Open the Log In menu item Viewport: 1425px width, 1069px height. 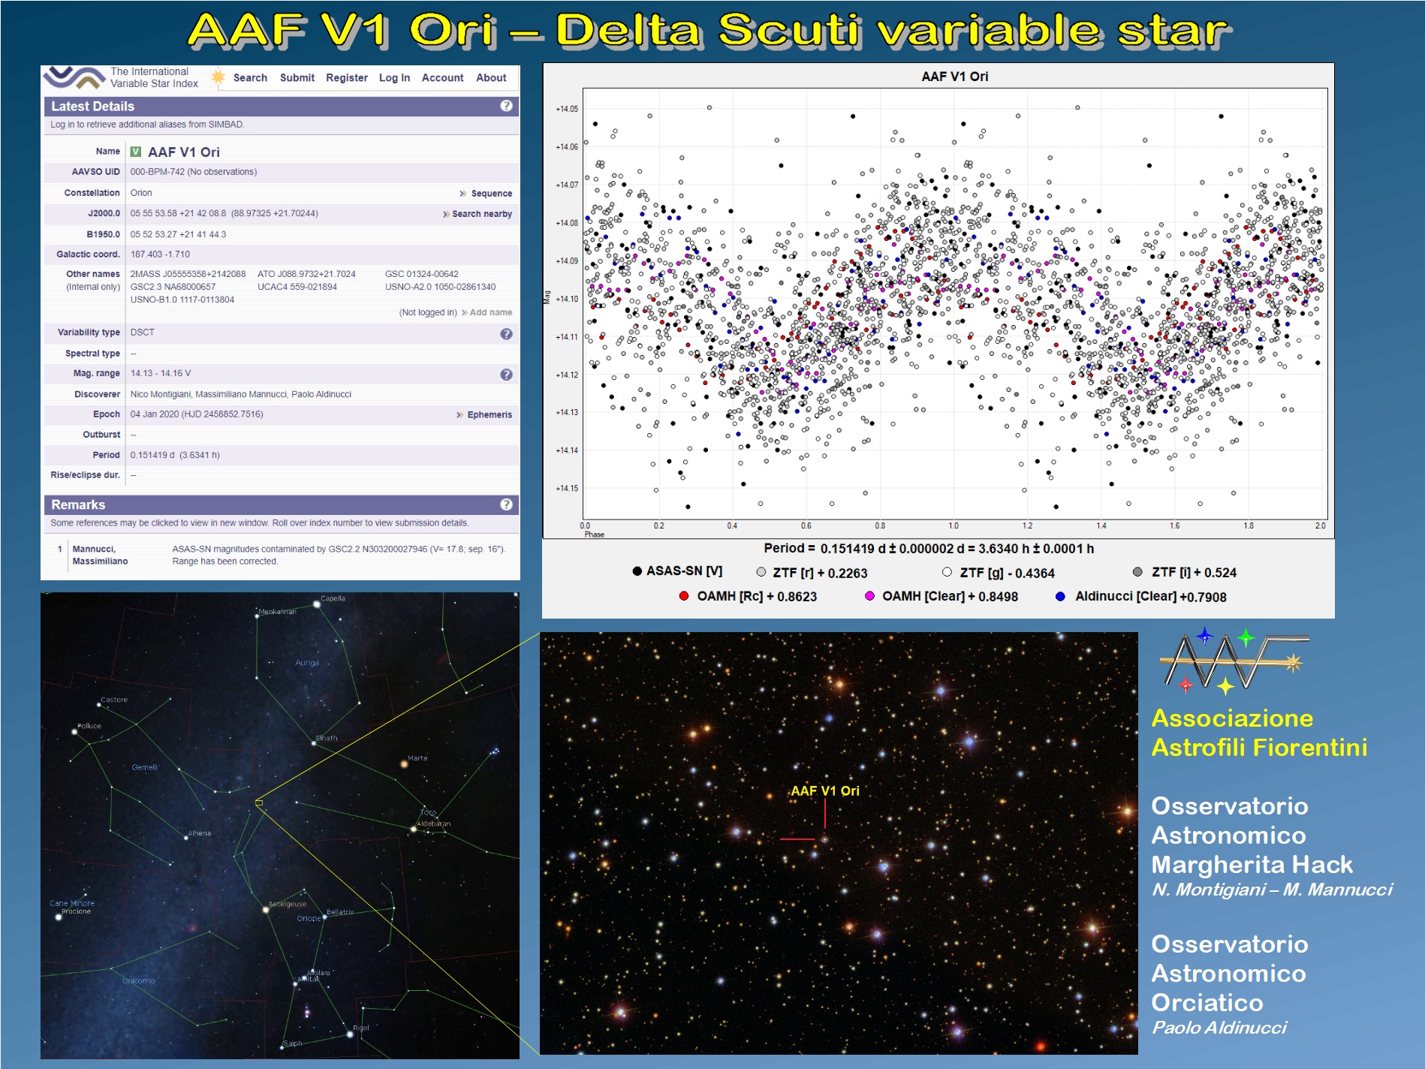click(394, 77)
